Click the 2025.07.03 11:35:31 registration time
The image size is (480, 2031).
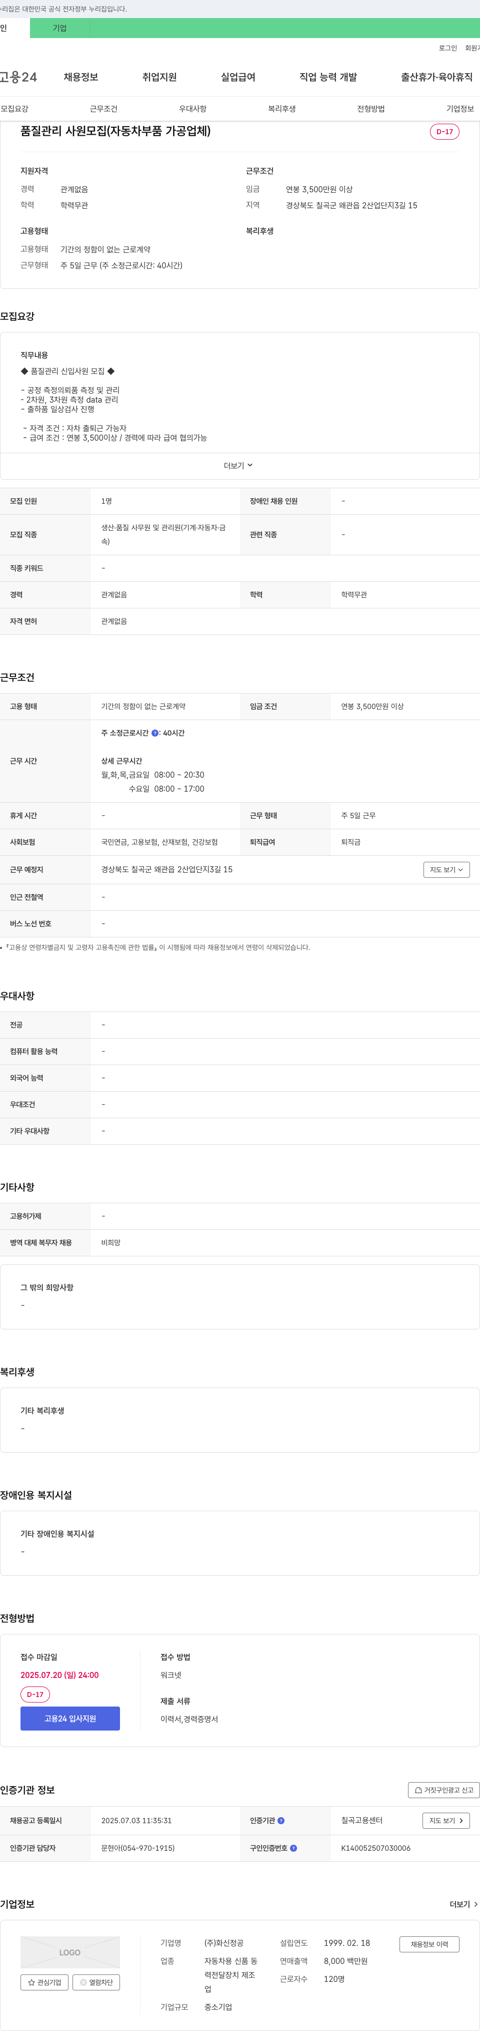[136, 1821]
